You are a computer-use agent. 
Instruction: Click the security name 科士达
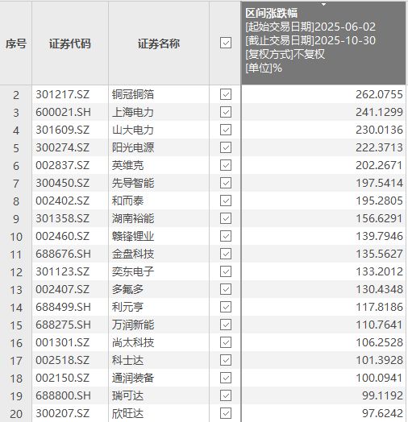point(127,360)
